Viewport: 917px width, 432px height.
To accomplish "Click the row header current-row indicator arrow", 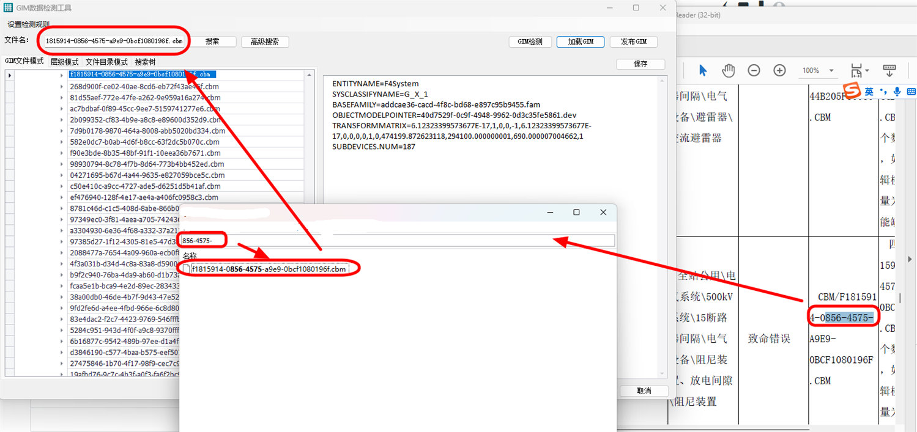I will tap(9, 75).
